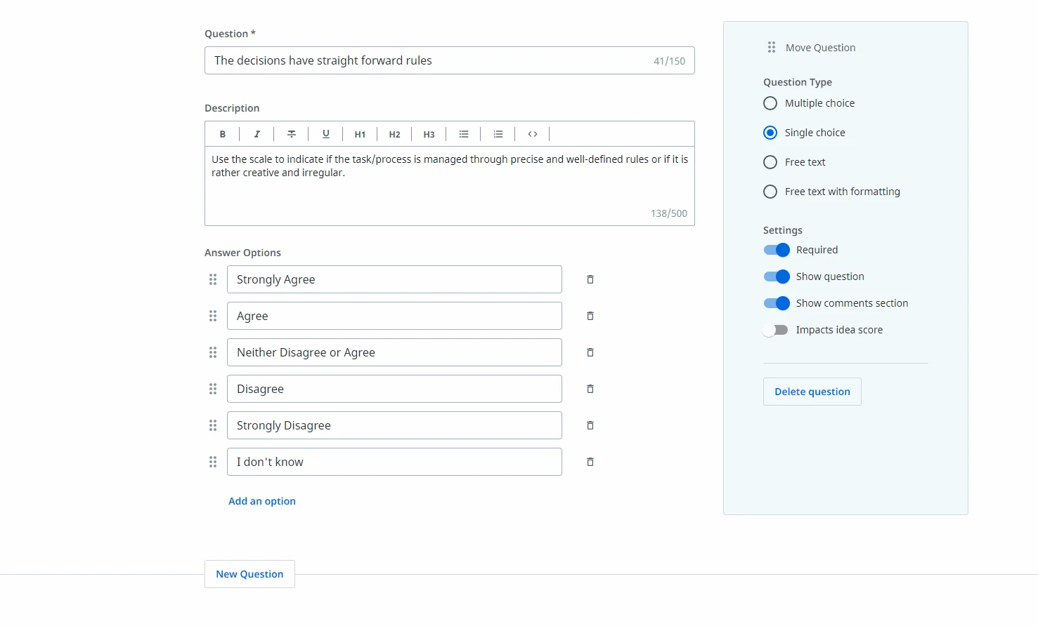Delete the Agree answer option
The image size is (1038, 626).
point(590,316)
